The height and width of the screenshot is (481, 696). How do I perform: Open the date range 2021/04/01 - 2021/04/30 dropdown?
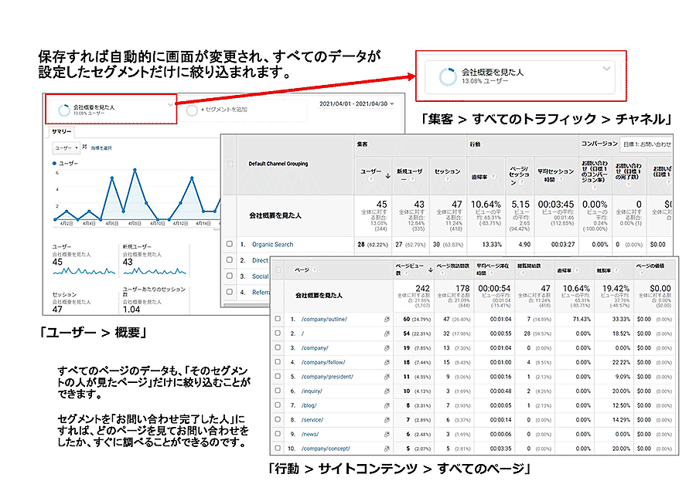coord(356,103)
